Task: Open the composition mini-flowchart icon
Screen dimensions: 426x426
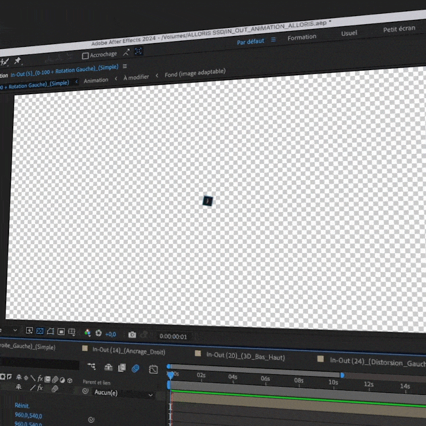Action: (x=91, y=366)
